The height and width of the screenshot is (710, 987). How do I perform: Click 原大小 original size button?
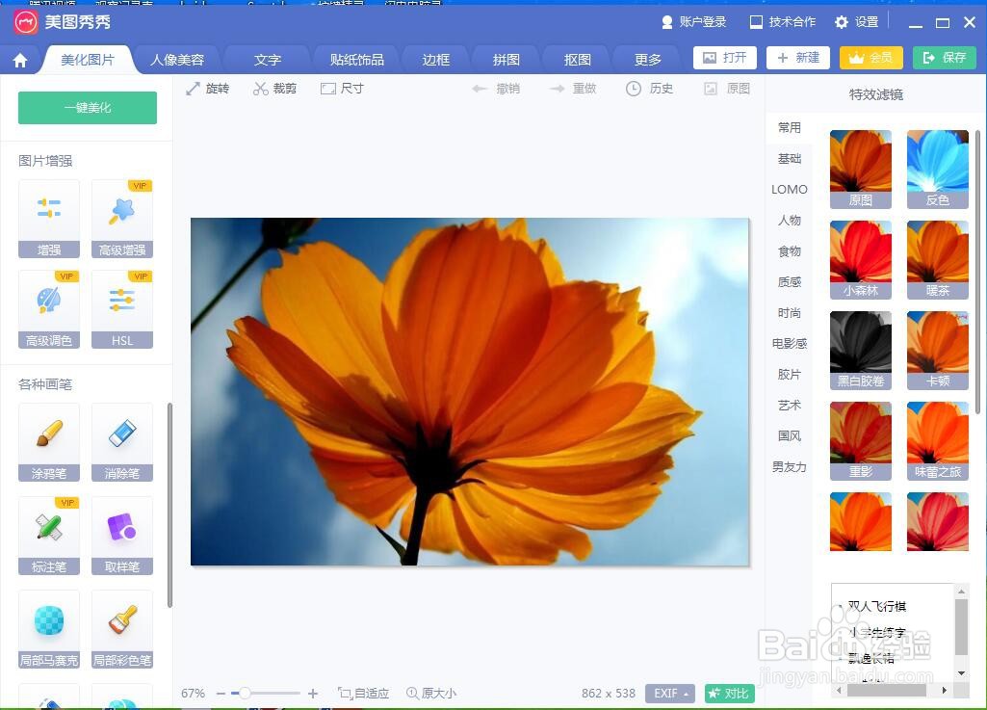click(431, 694)
